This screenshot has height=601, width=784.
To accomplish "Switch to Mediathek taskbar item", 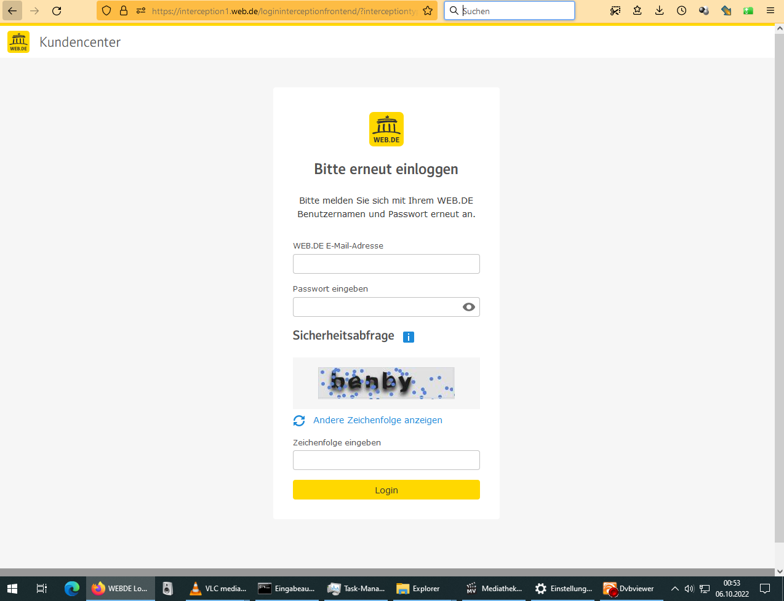I will (x=495, y=589).
